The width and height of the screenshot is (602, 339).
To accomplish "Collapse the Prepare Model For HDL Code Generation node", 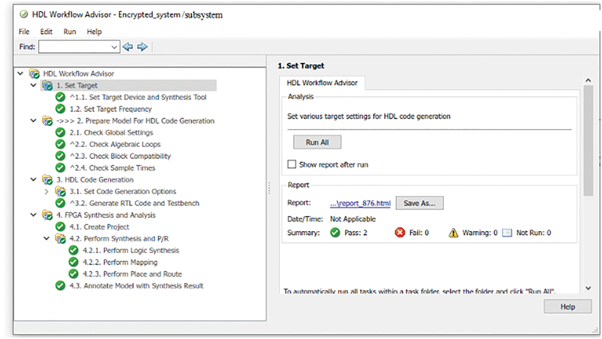I will 33,120.
